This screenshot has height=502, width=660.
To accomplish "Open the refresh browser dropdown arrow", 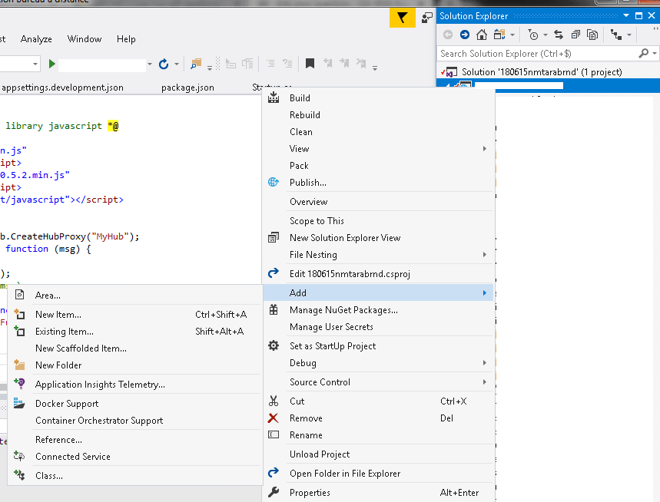I will pyautogui.click(x=177, y=64).
